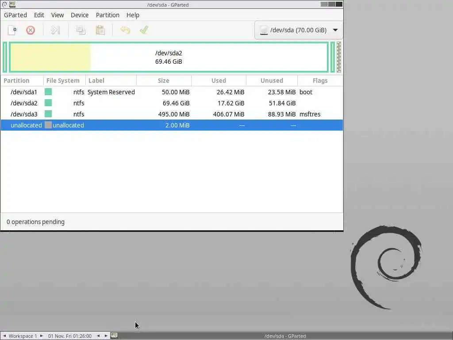Click the left arrow after the taskbar clock
This screenshot has height=340, width=453.
tap(98, 336)
